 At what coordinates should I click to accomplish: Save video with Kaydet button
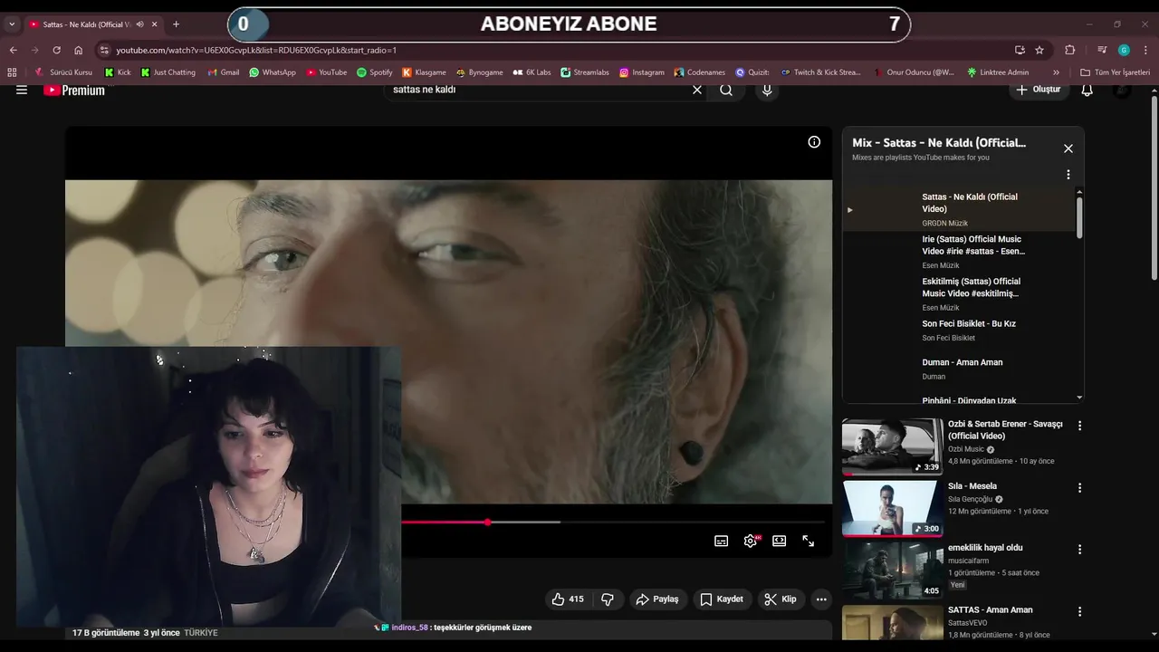[722, 599]
